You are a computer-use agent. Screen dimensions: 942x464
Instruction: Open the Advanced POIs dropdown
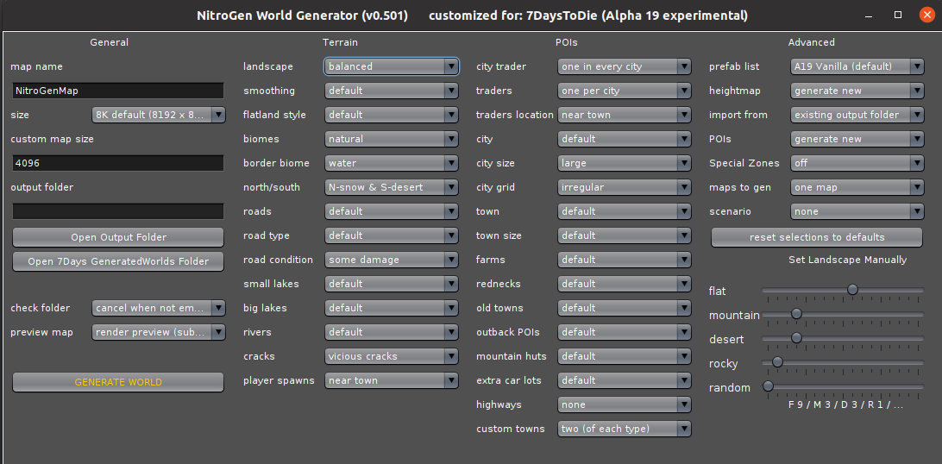pos(857,139)
